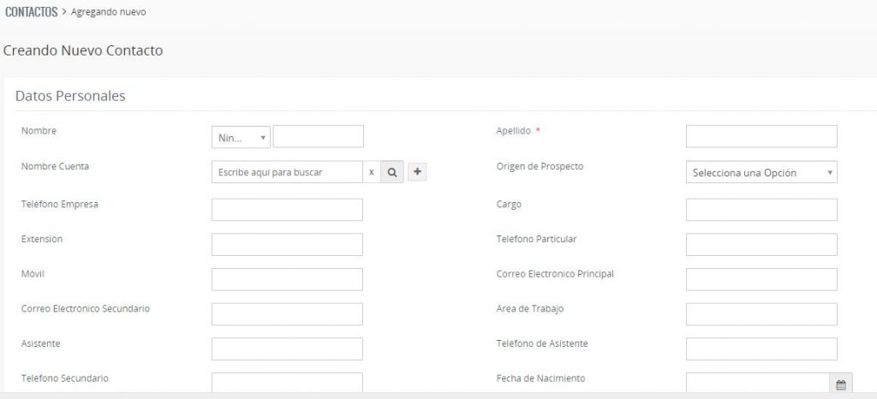Image resolution: width=877 pixels, height=399 pixels.
Task: Focus the Correo Electronico Secundario field
Action: pyautogui.click(x=287, y=314)
